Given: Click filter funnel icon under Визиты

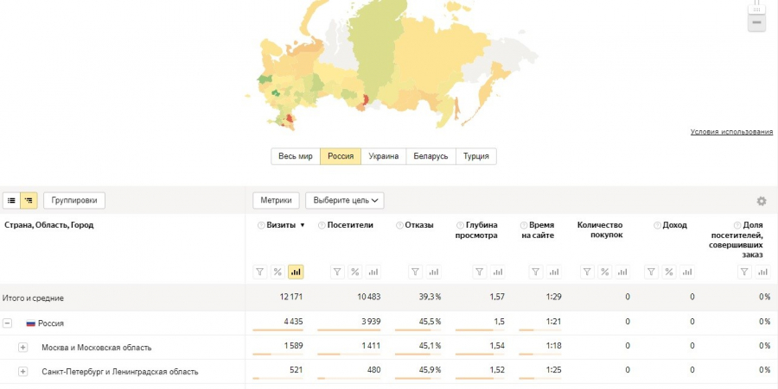Looking at the screenshot, I should pos(259,272).
